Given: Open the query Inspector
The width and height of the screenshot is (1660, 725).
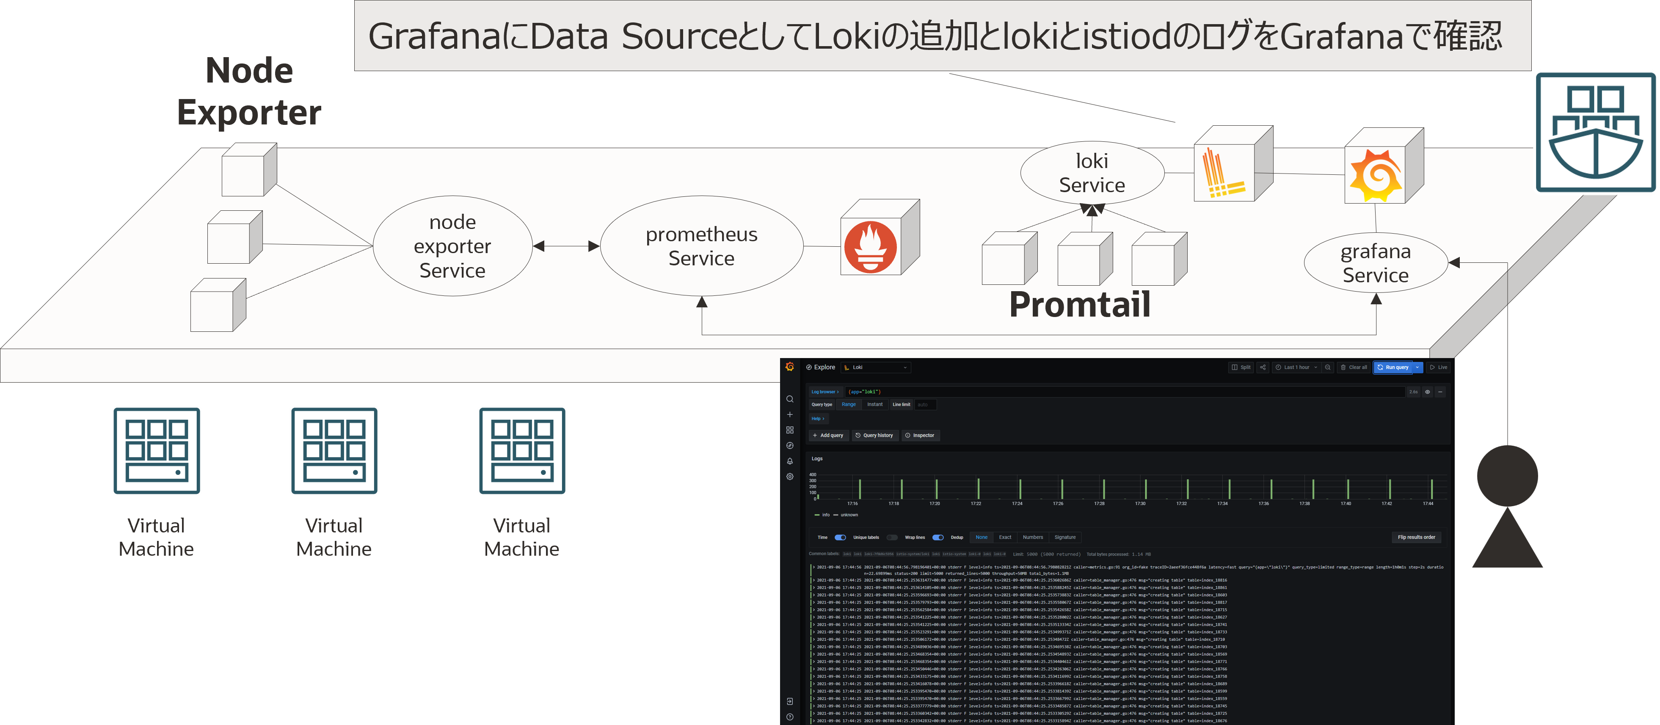Looking at the screenshot, I should pyautogui.click(x=920, y=436).
